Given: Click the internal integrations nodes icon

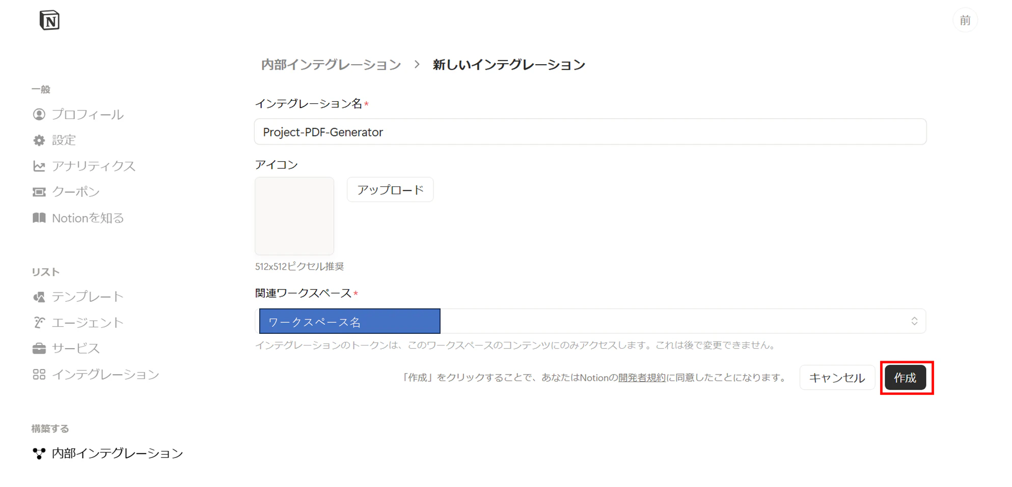Looking at the screenshot, I should click(39, 453).
